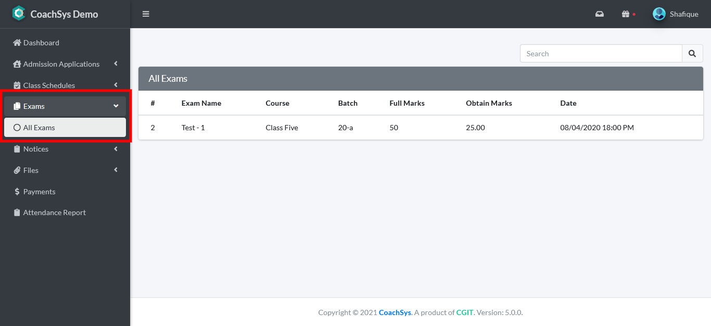Image resolution: width=711 pixels, height=326 pixels.
Task: Follow the CoachSys footer link
Action: tap(395, 312)
